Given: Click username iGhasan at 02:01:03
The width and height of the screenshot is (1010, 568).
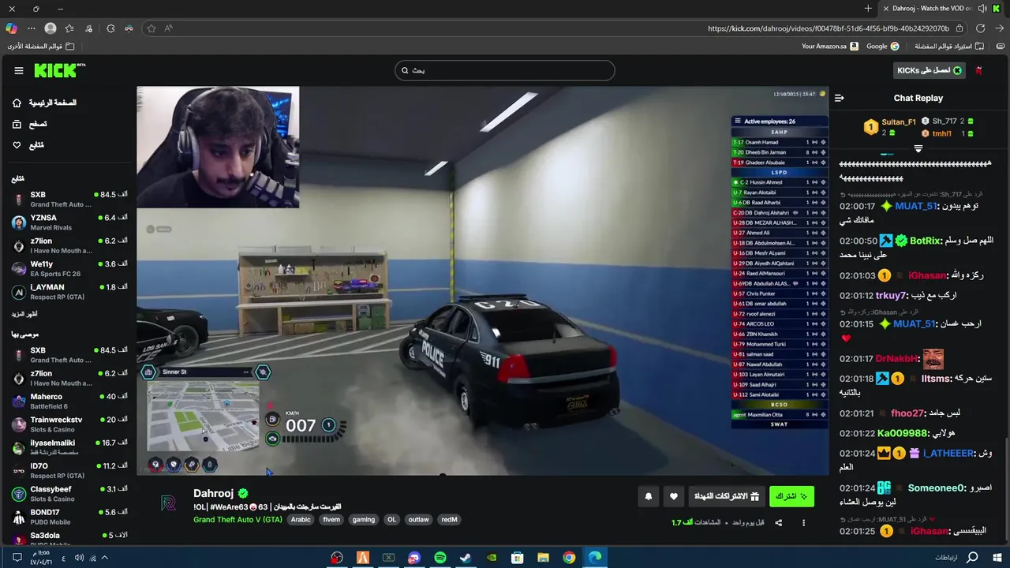Looking at the screenshot, I should point(926,275).
